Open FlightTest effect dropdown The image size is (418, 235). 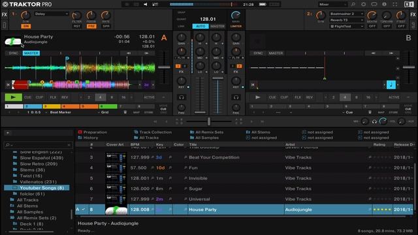pos(347,26)
